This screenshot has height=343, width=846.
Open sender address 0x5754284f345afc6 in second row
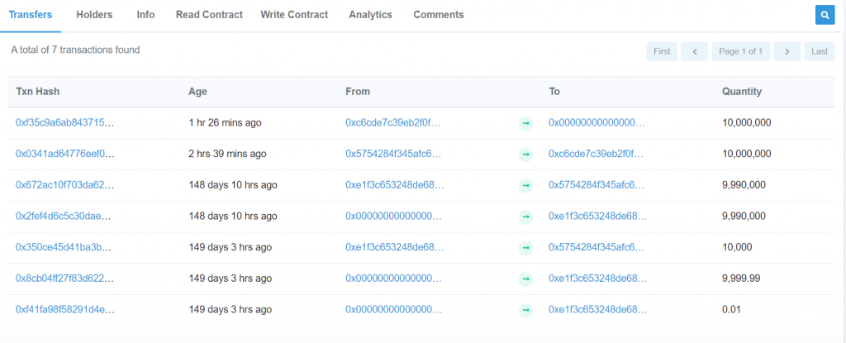[393, 155]
